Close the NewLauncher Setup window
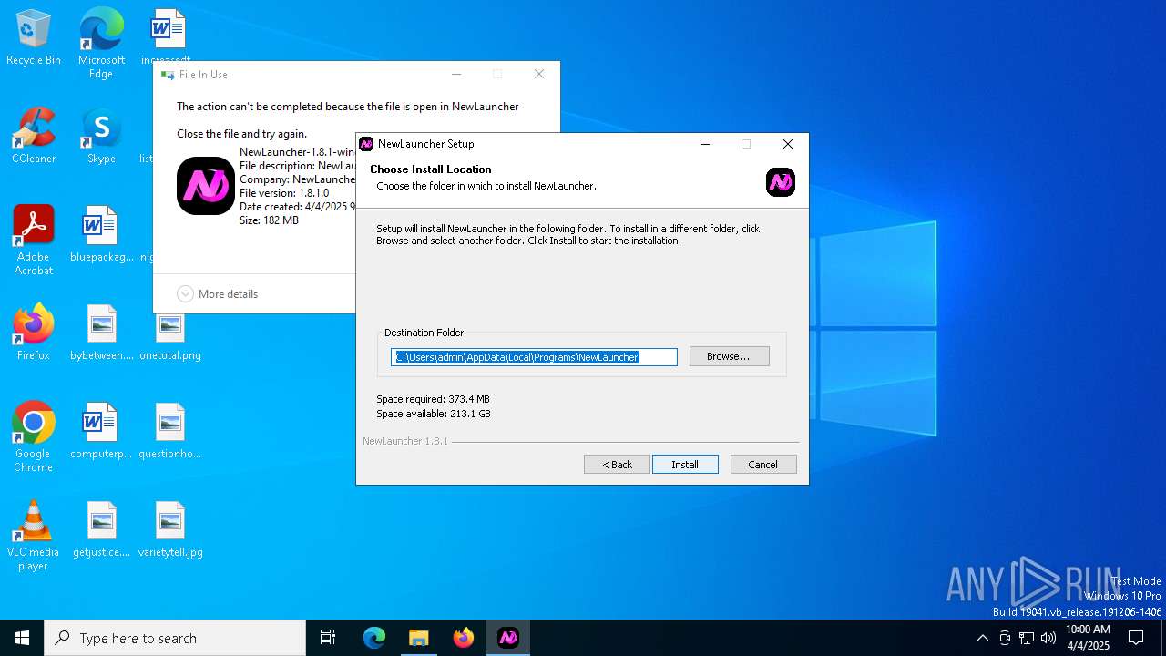Screen dimensions: 1166x656 coord(788,144)
